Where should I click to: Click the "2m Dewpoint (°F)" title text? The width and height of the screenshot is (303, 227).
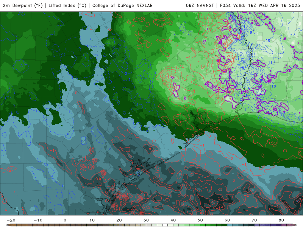[x=23, y=5]
